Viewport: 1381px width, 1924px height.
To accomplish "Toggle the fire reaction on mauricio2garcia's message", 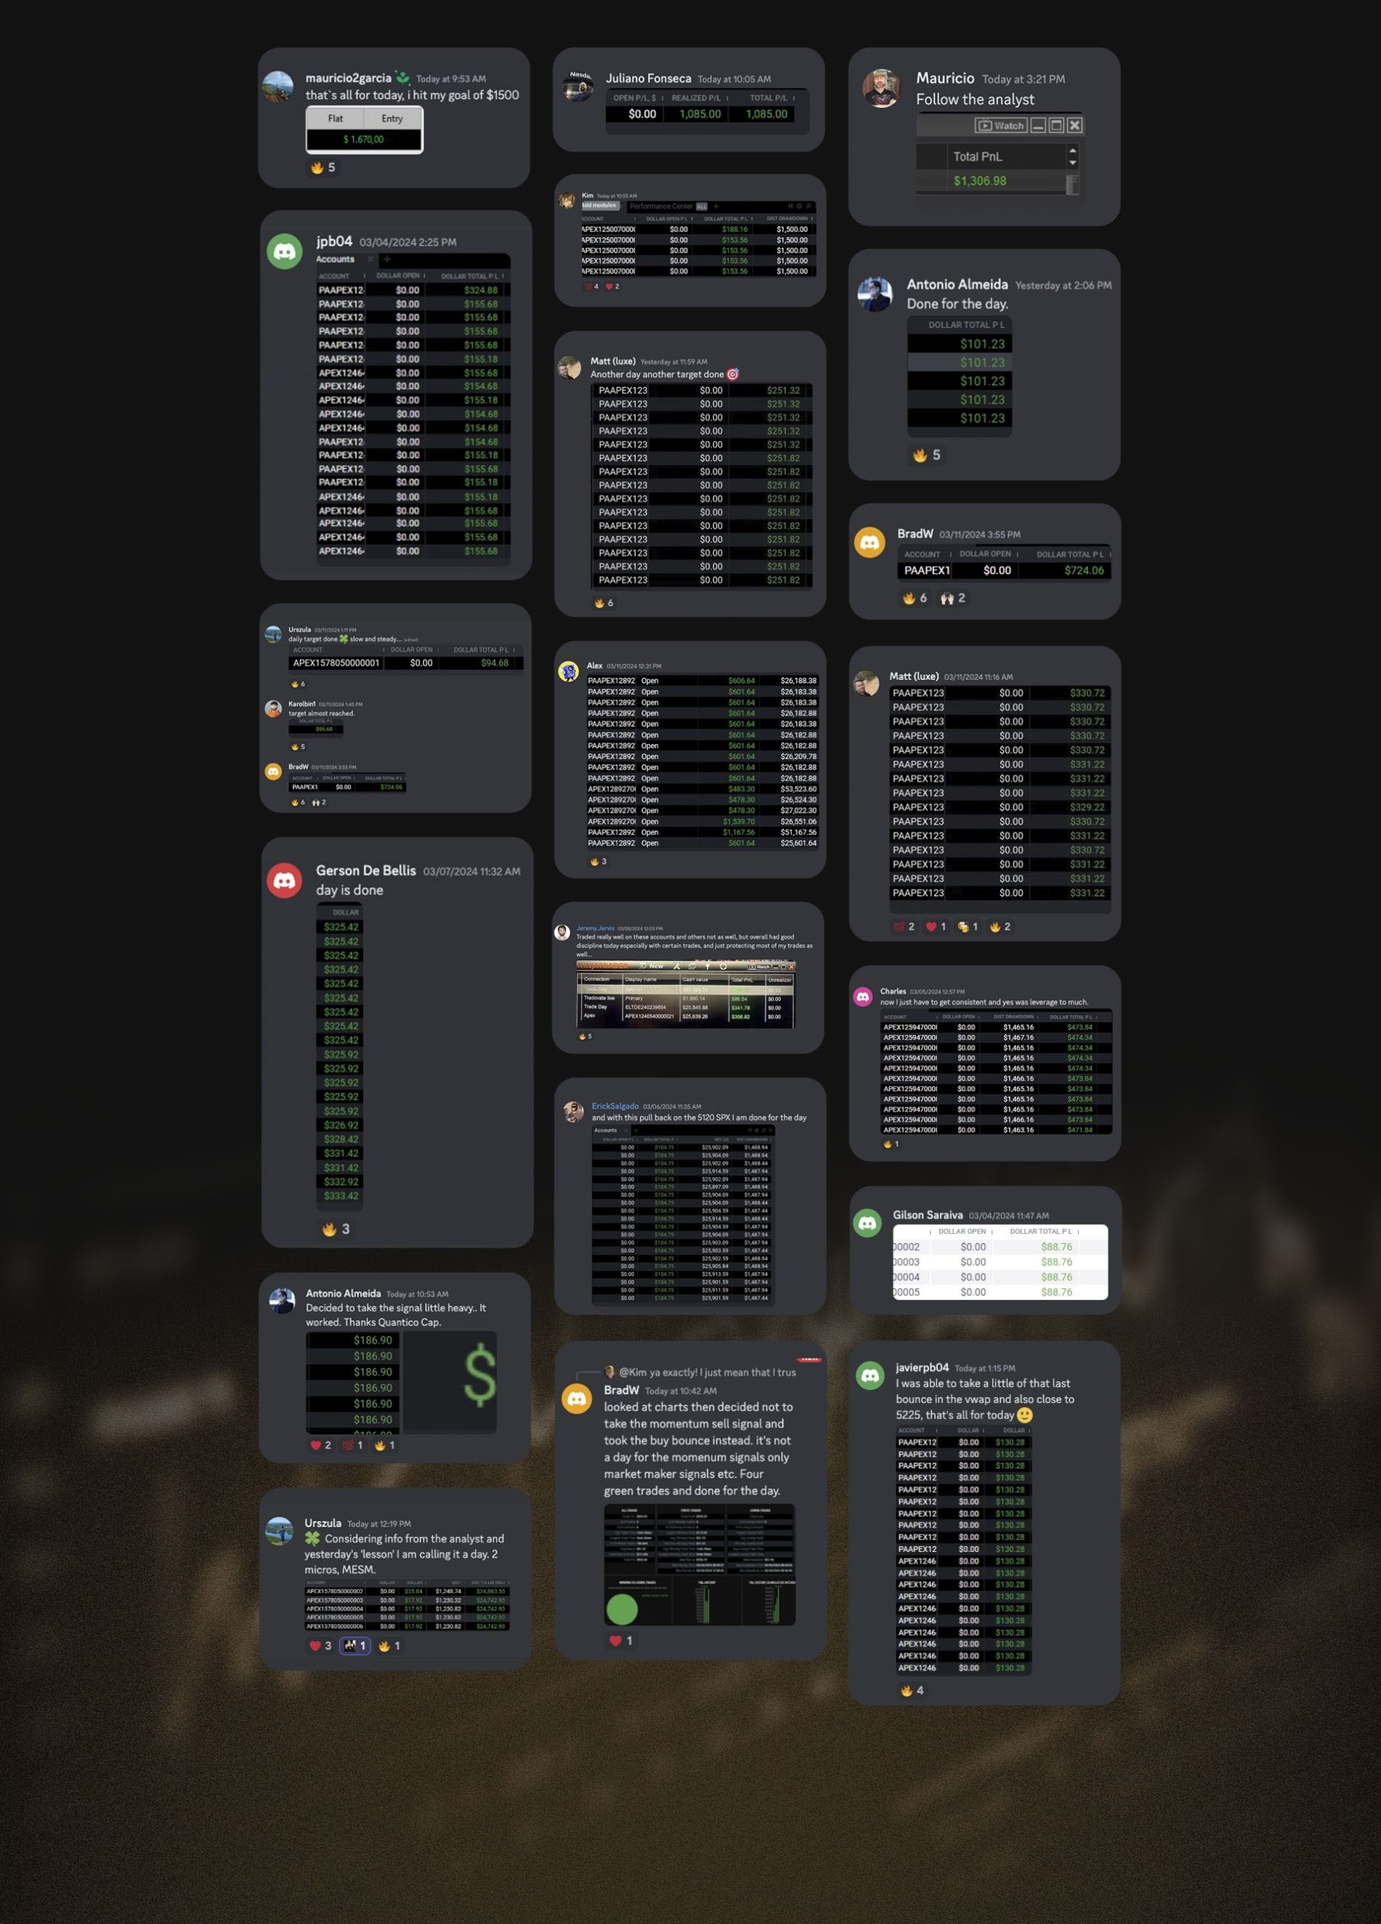I will coord(323,168).
